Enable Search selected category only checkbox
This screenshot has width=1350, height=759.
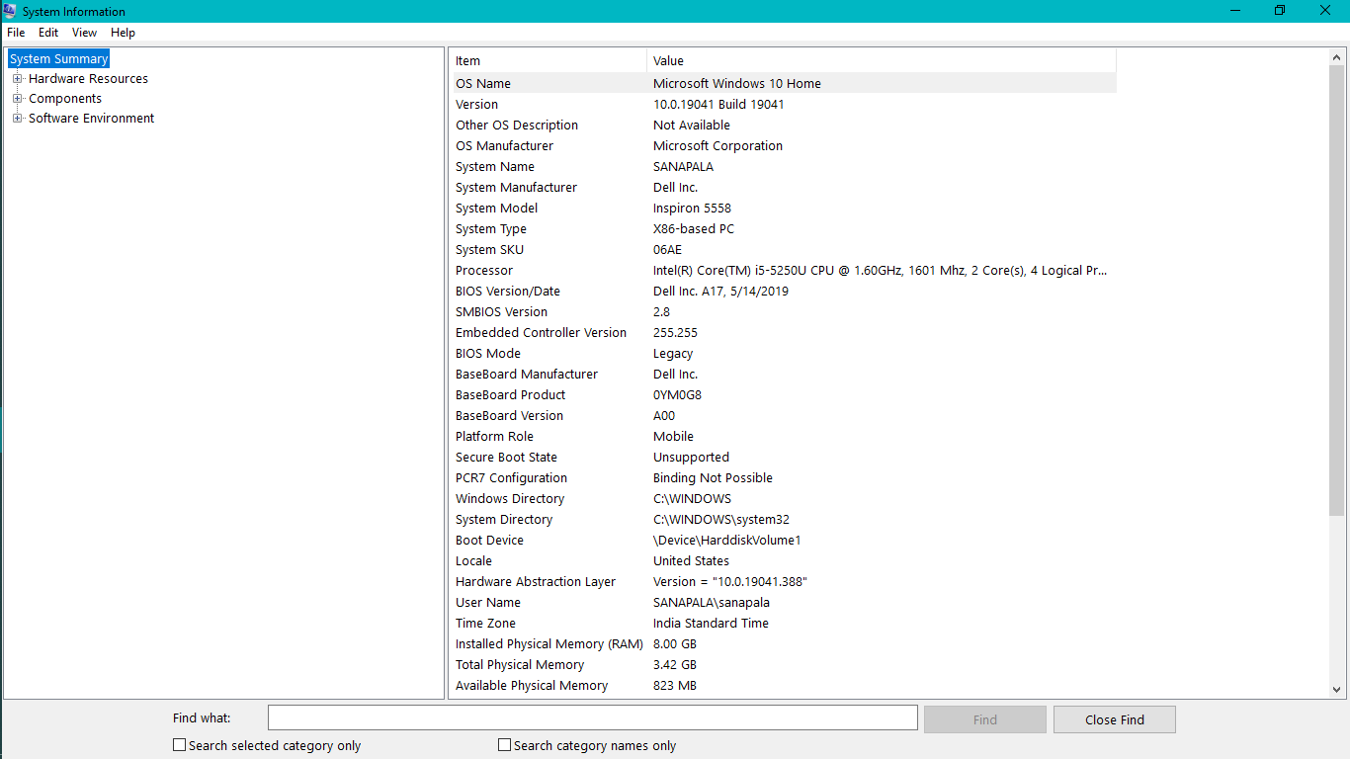pyautogui.click(x=179, y=745)
